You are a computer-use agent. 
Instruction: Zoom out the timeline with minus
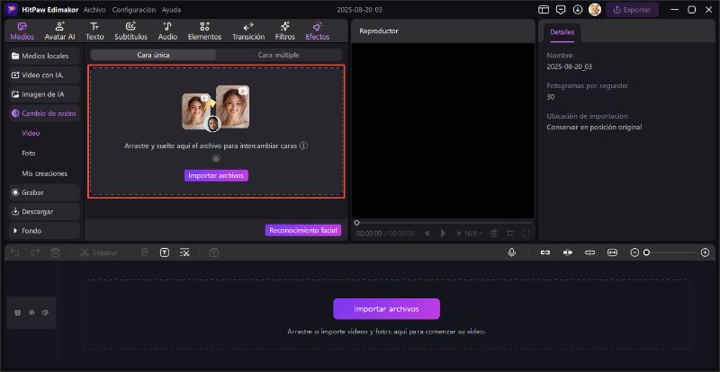pyautogui.click(x=634, y=252)
